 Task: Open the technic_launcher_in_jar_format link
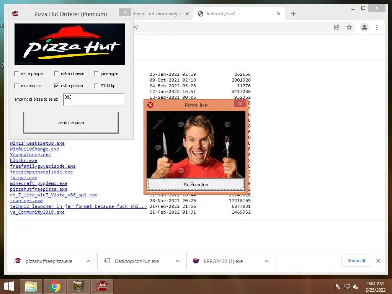(x=78, y=206)
